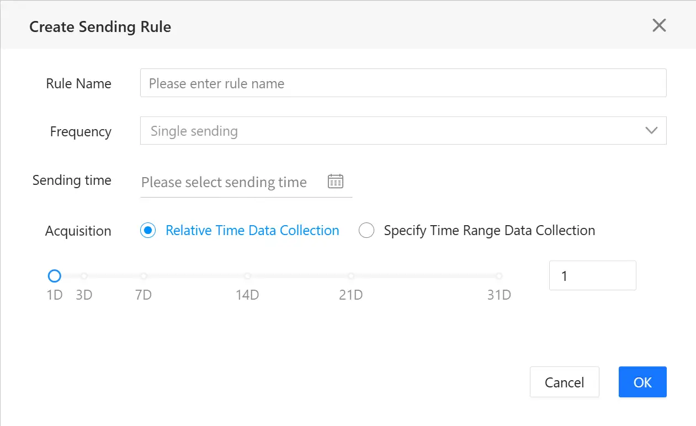The height and width of the screenshot is (426, 696).
Task: Set the slider to the 7D mark
Action: (144, 276)
